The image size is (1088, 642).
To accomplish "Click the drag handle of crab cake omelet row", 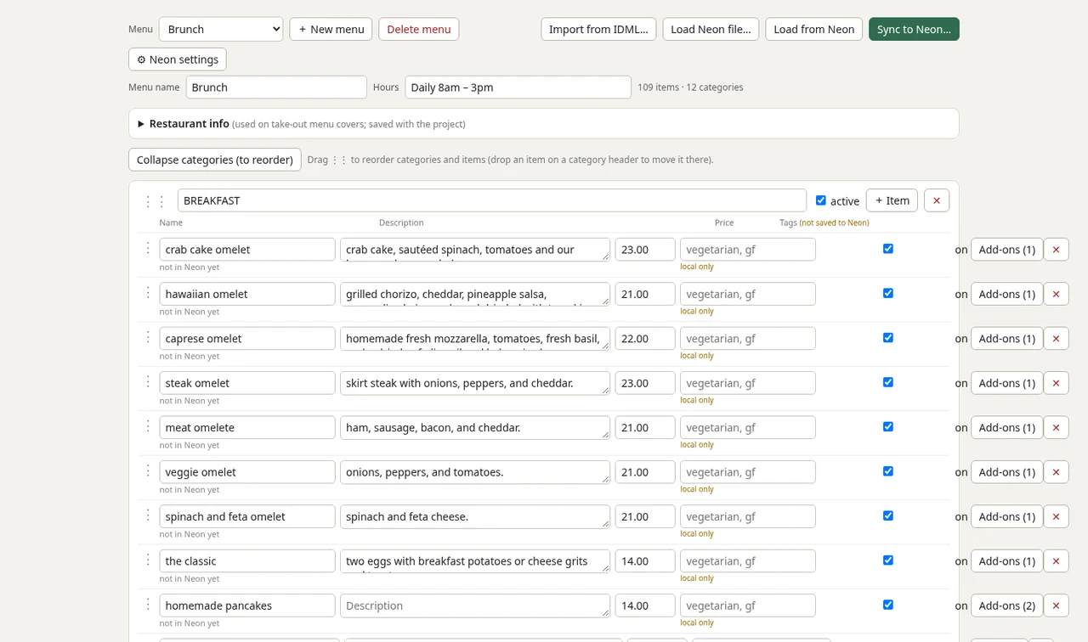I will coord(148,248).
